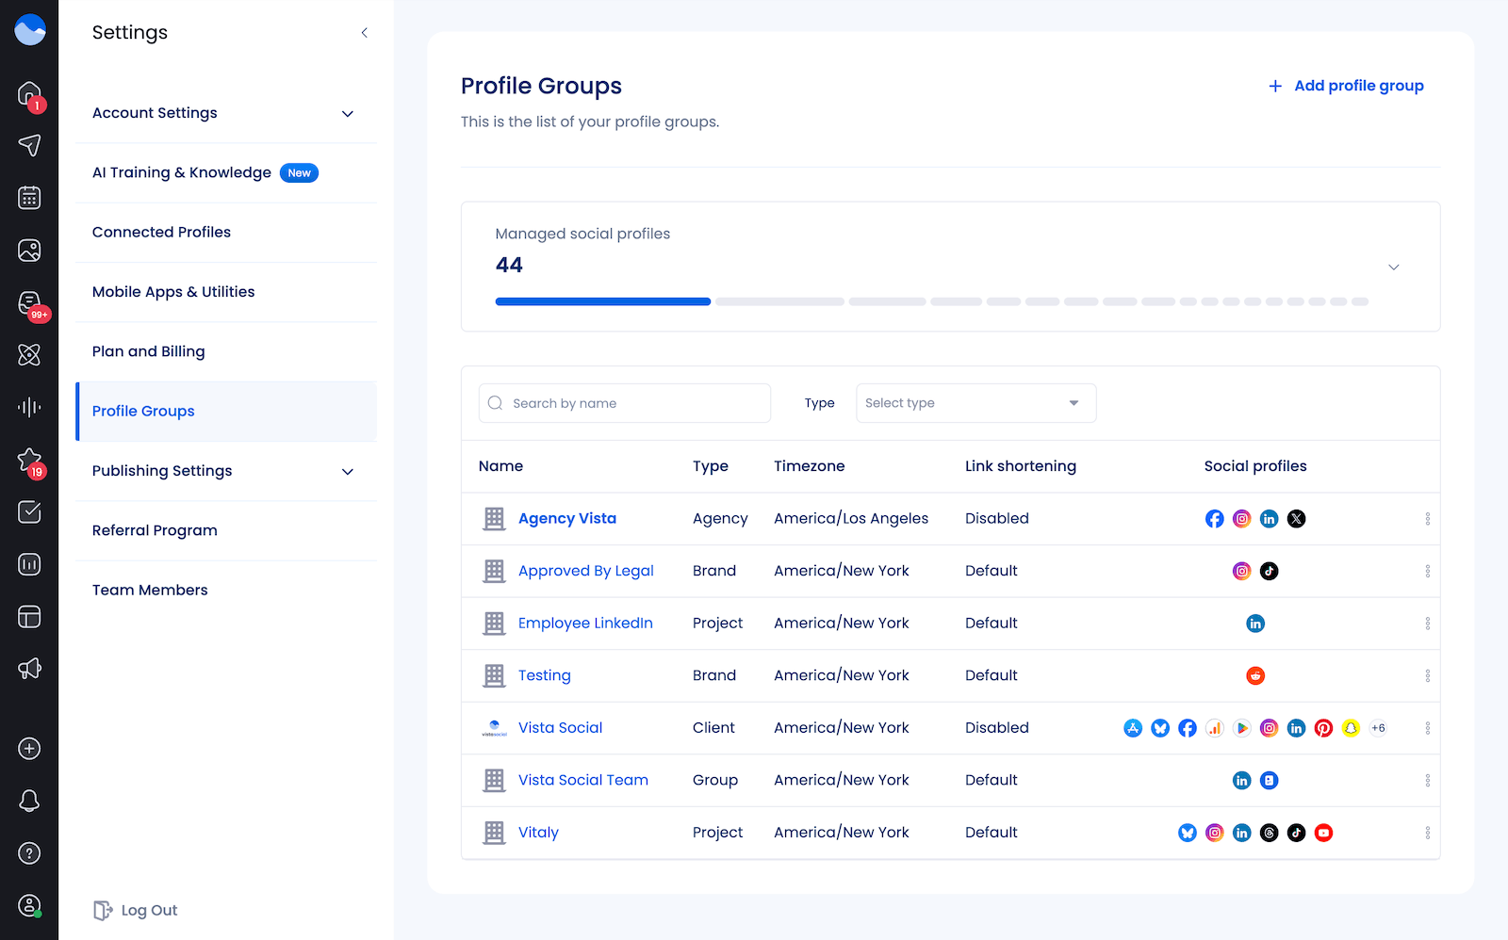1508x940 pixels.
Task: Open the Vista Social profile group
Action: click(x=560, y=727)
